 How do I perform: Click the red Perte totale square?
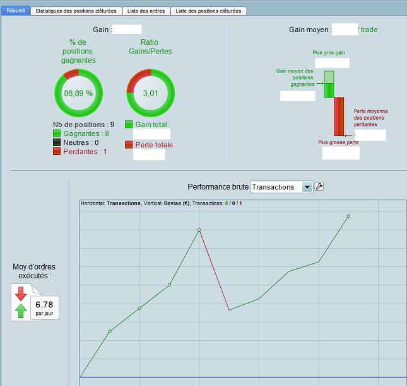click(x=129, y=145)
